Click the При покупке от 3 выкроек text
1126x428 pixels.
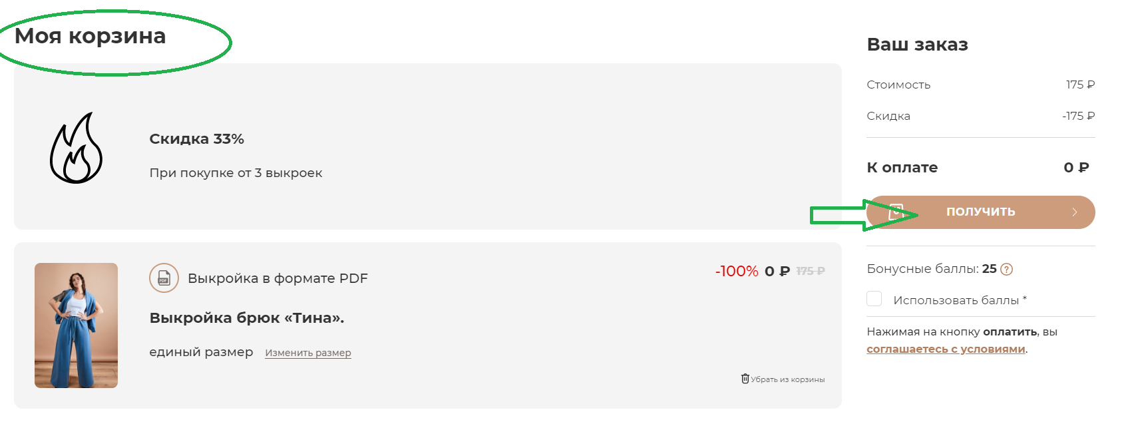tap(236, 173)
